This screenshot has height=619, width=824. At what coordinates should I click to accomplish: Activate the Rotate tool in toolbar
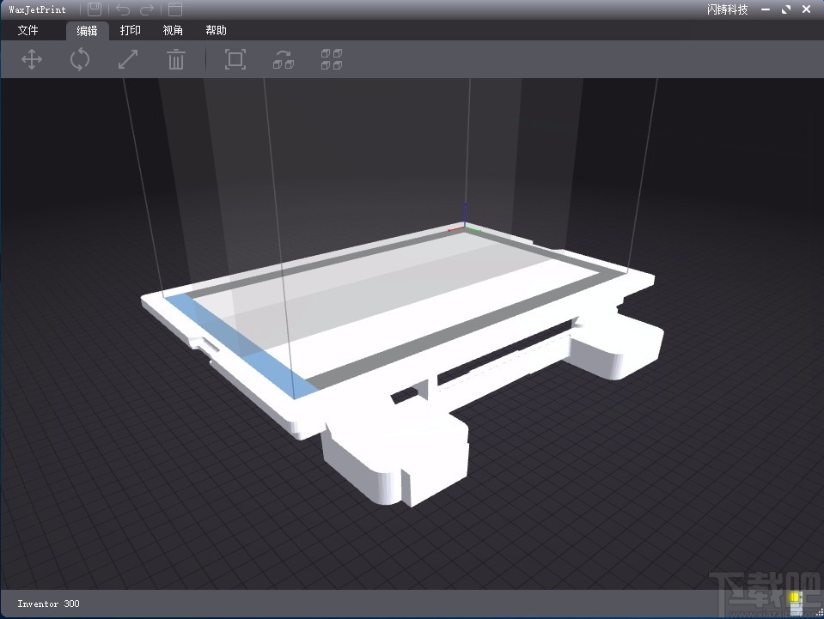(80, 59)
